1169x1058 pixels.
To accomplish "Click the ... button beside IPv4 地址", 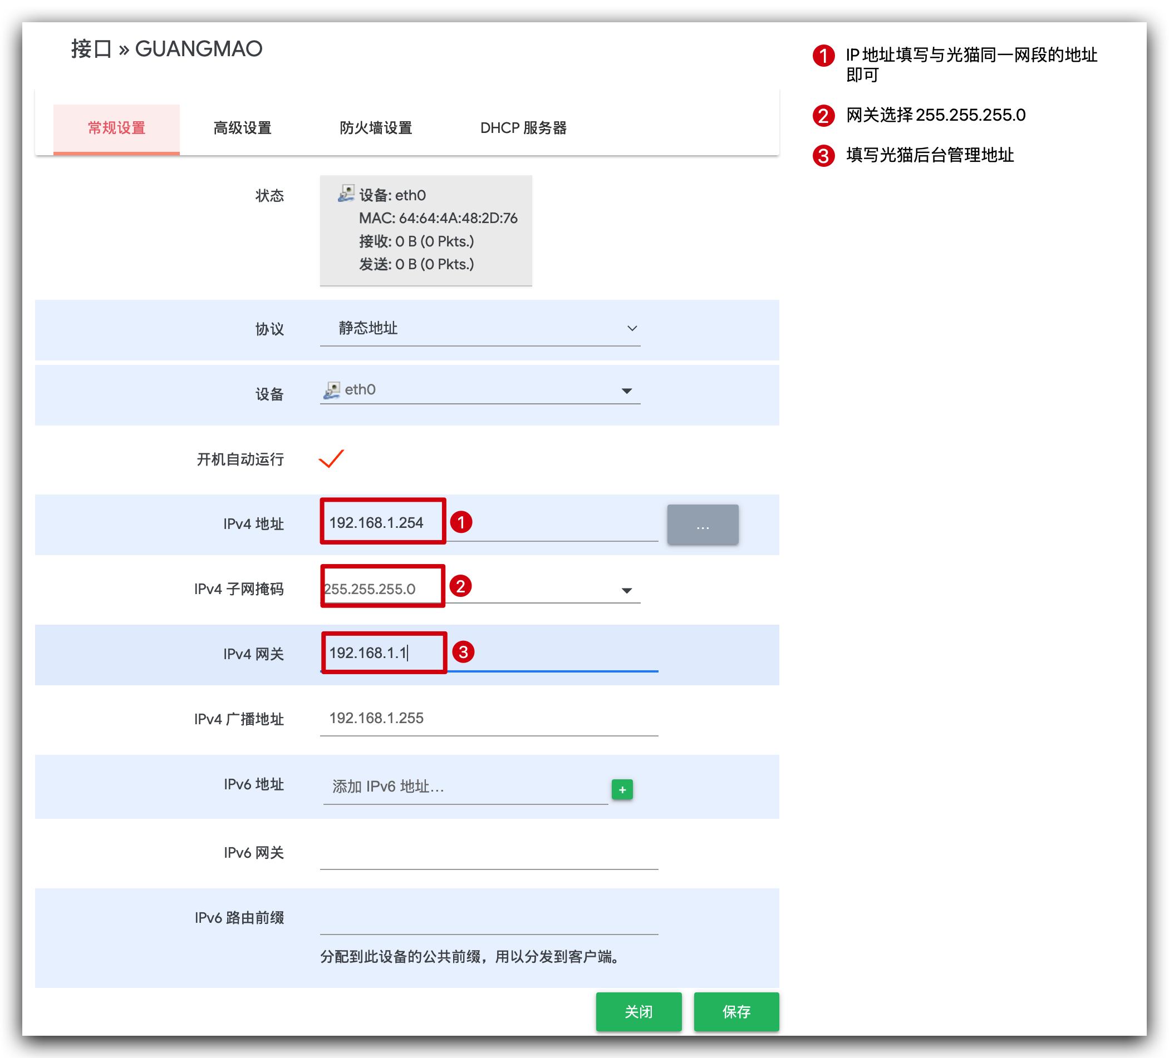I will pos(703,525).
